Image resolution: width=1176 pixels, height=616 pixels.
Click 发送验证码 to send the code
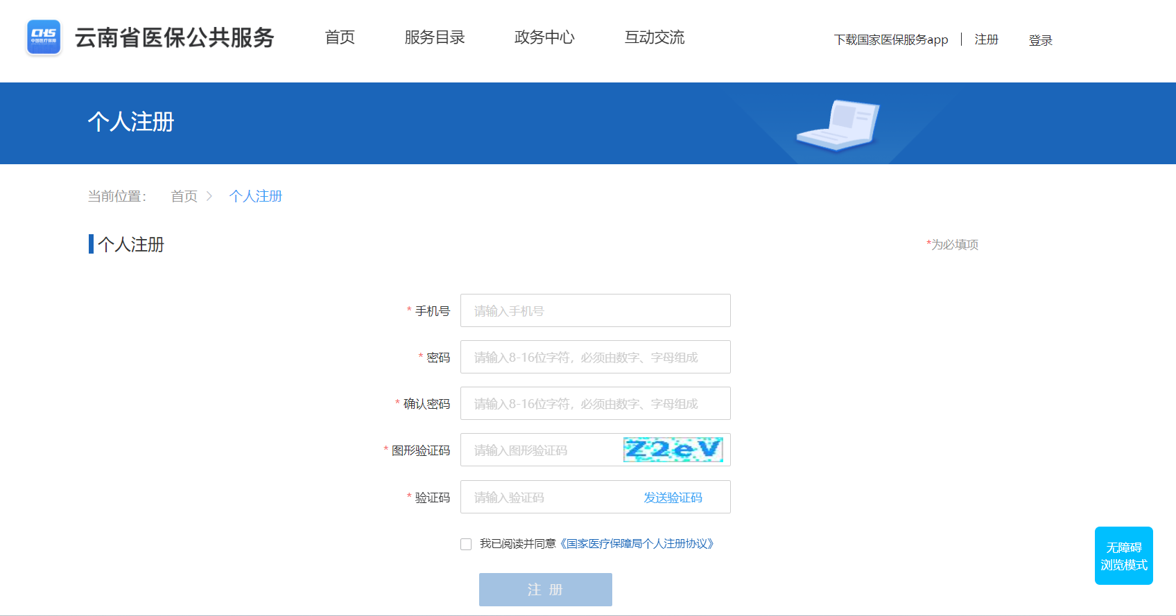coord(673,498)
